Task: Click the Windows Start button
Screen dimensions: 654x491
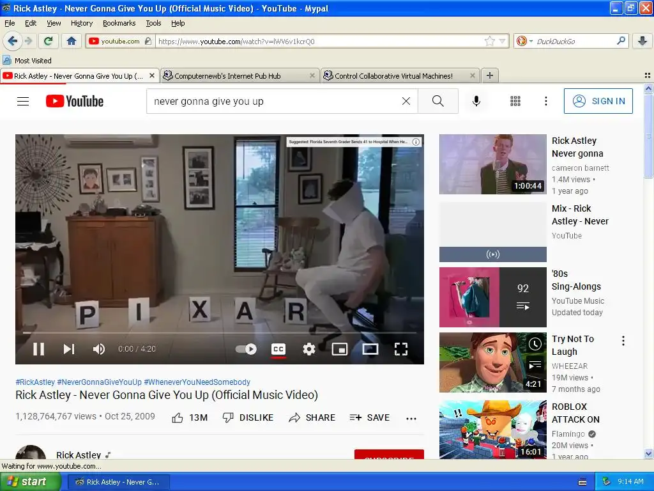Action: click(x=31, y=482)
